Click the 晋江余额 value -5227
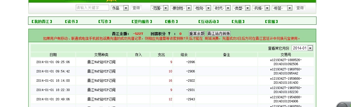Viewport: 351px width, 107px height. tap(138, 34)
